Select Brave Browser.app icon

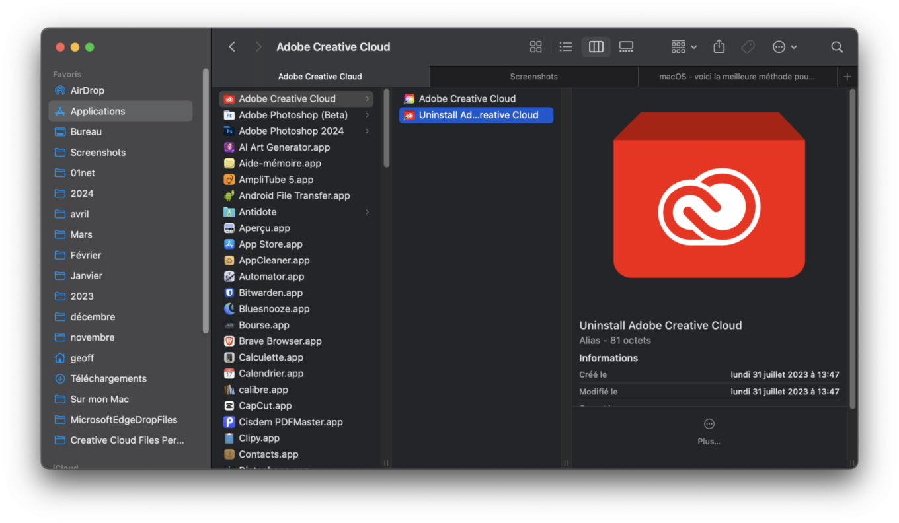click(229, 341)
